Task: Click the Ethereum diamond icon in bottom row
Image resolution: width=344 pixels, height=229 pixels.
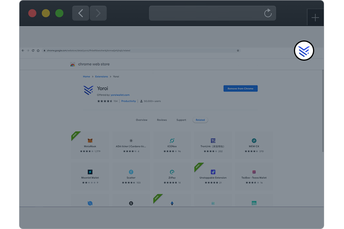Action: pyautogui.click(x=172, y=203)
